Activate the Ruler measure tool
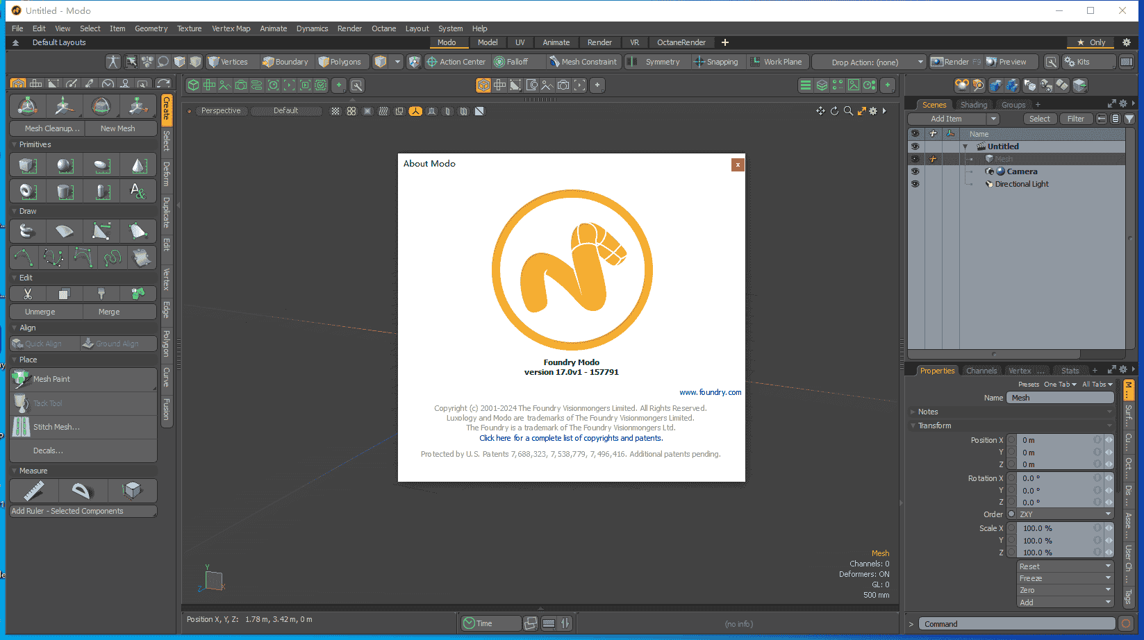 (33, 491)
